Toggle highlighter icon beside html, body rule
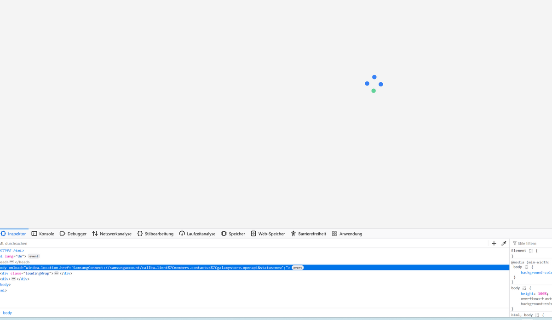The height and width of the screenshot is (320, 552). pyautogui.click(x=537, y=315)
